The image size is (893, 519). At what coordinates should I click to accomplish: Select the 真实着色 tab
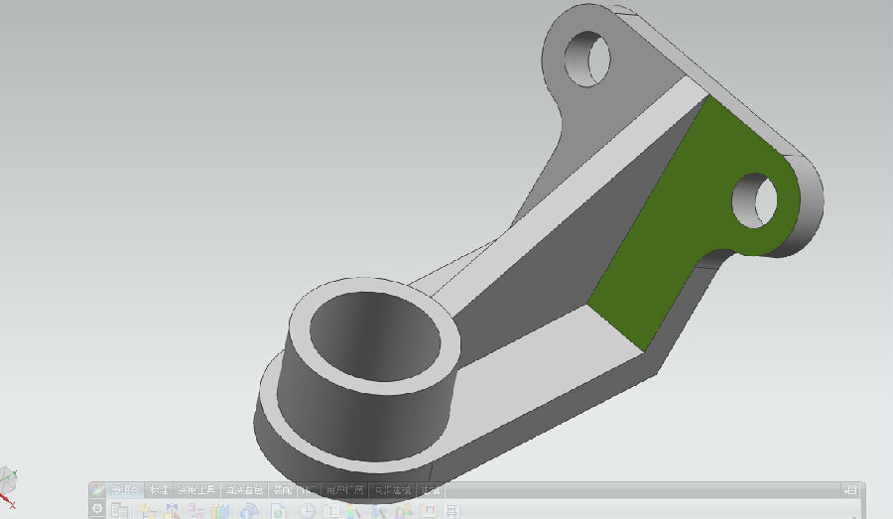243,490
